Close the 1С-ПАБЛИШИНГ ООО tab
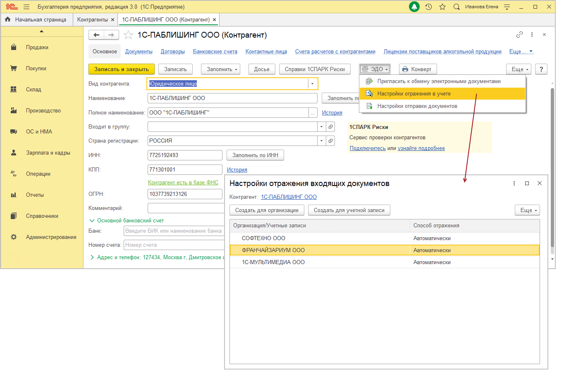The image size is (576, 372). tap(214, 19)
